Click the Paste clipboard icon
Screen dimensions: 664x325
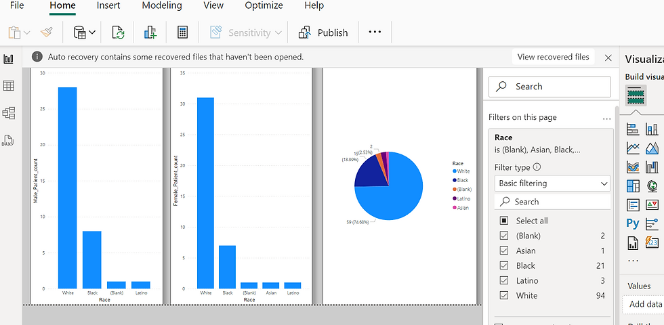coord(14,32)
